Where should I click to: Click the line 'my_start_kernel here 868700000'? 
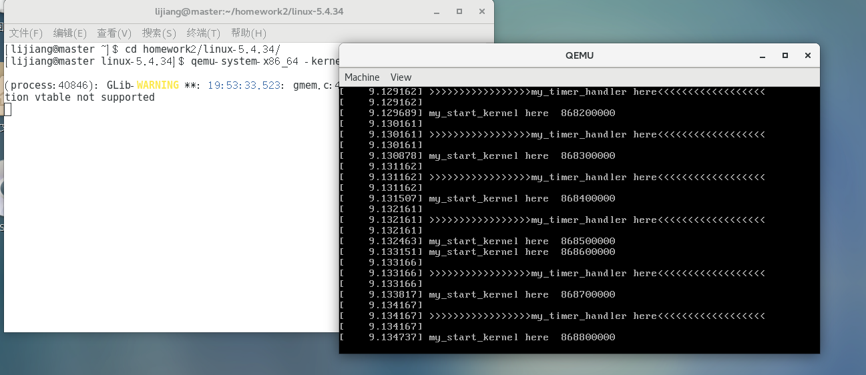[521, 295]
